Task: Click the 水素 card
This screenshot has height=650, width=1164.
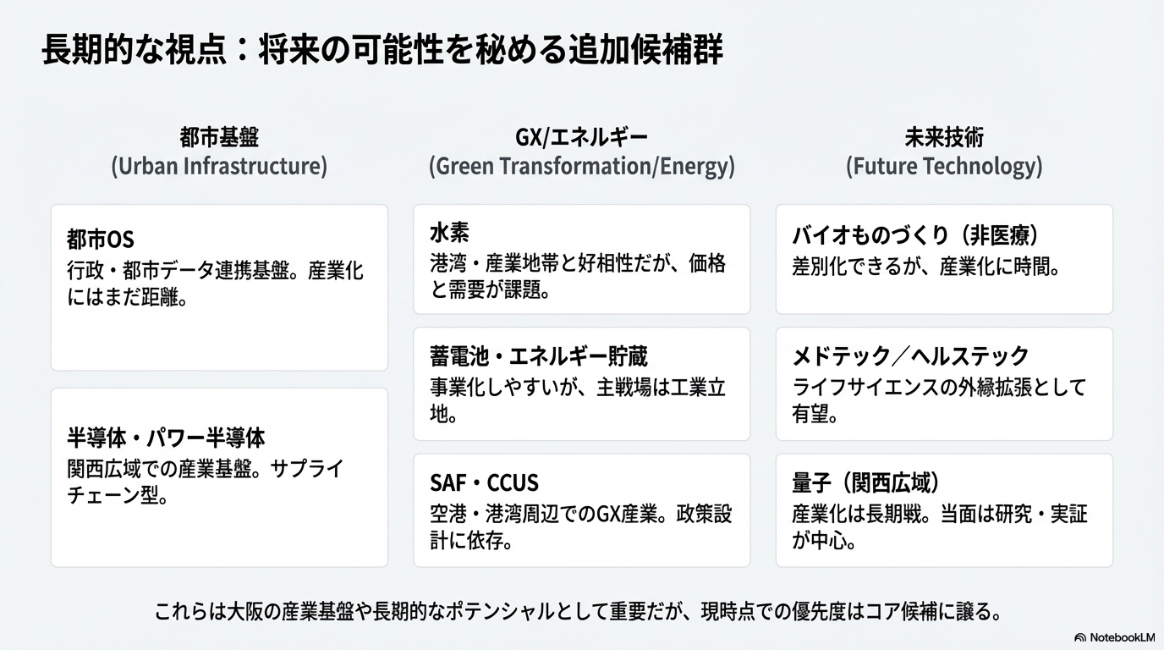Action: (x=581, y=259)
